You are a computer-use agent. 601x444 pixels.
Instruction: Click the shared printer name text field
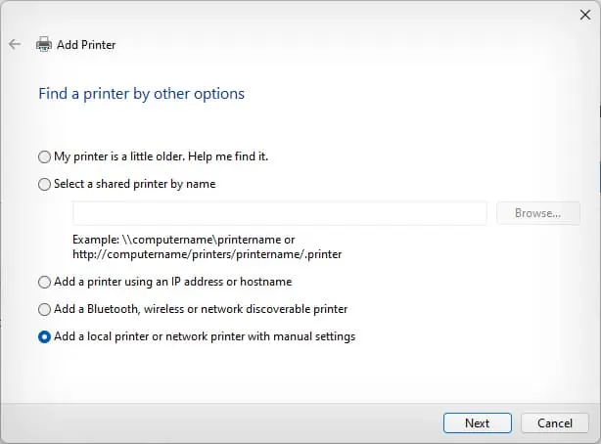point(279,213)
